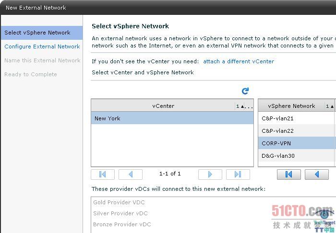
Task: Click Ready to Complete step
Action: 31,74
